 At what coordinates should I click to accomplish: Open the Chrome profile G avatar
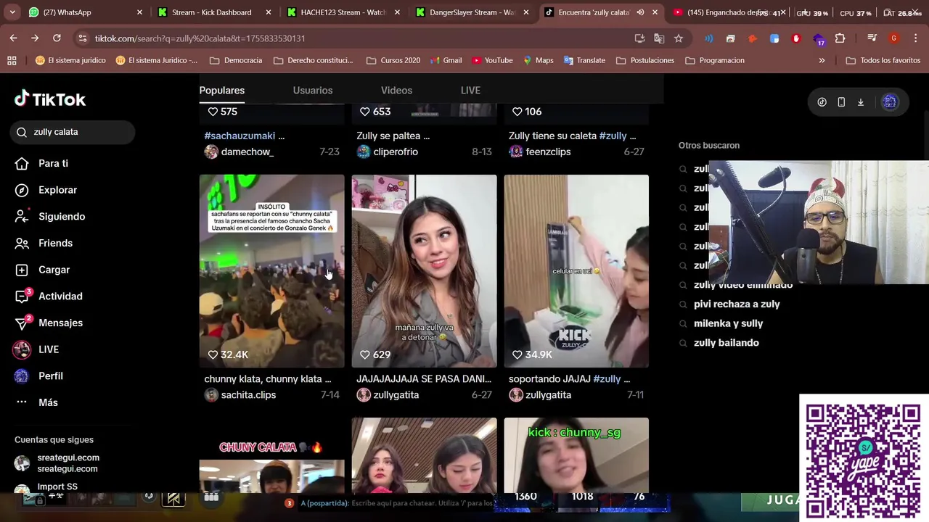point(894,38)
